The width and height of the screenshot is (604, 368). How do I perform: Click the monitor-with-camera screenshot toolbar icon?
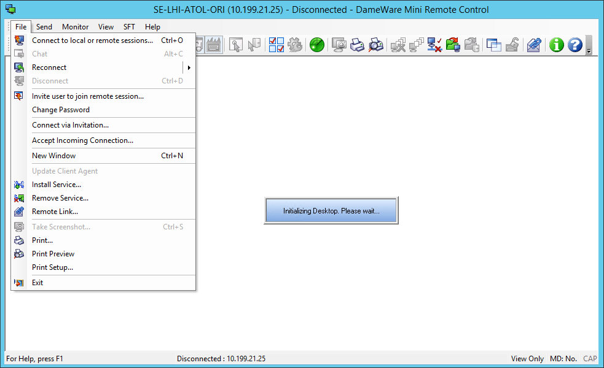(339, 45)
